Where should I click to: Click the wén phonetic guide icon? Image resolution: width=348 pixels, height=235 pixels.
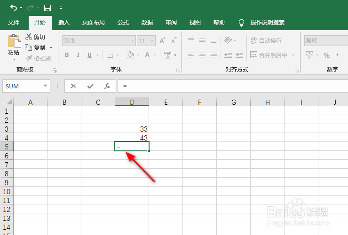click(168, 55)
